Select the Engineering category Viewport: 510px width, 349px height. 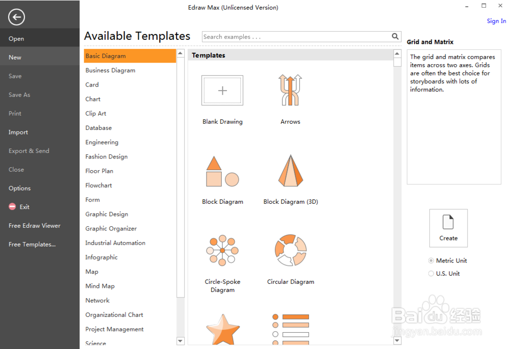point(130,142)
